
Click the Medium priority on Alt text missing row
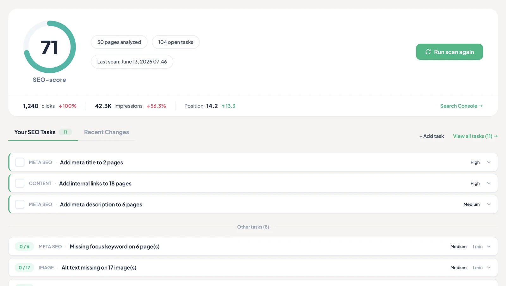pos(458,267)
